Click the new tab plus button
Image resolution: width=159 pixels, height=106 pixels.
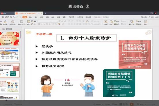[45, 13]
